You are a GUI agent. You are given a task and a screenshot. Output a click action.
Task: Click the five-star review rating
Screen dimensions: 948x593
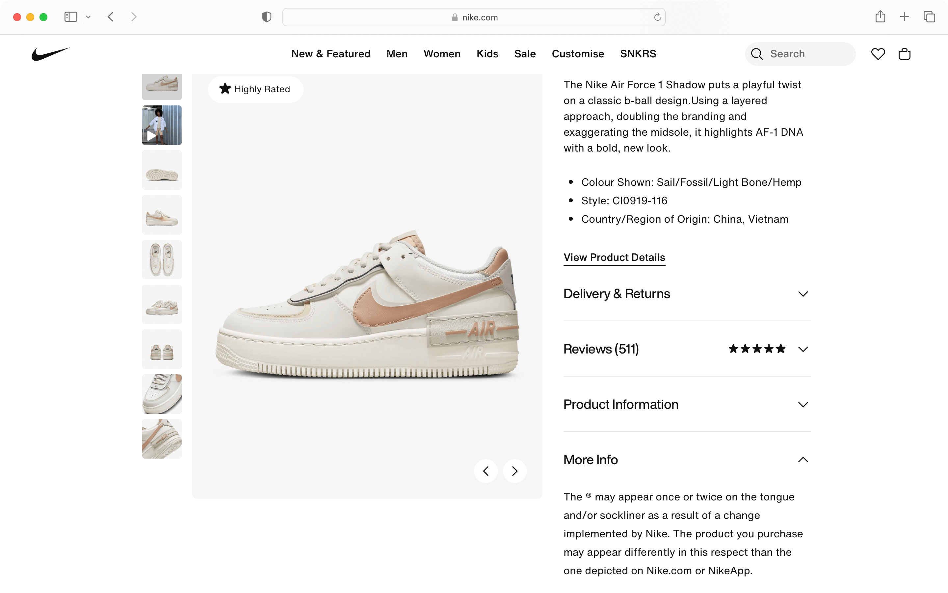coord(757,349)
